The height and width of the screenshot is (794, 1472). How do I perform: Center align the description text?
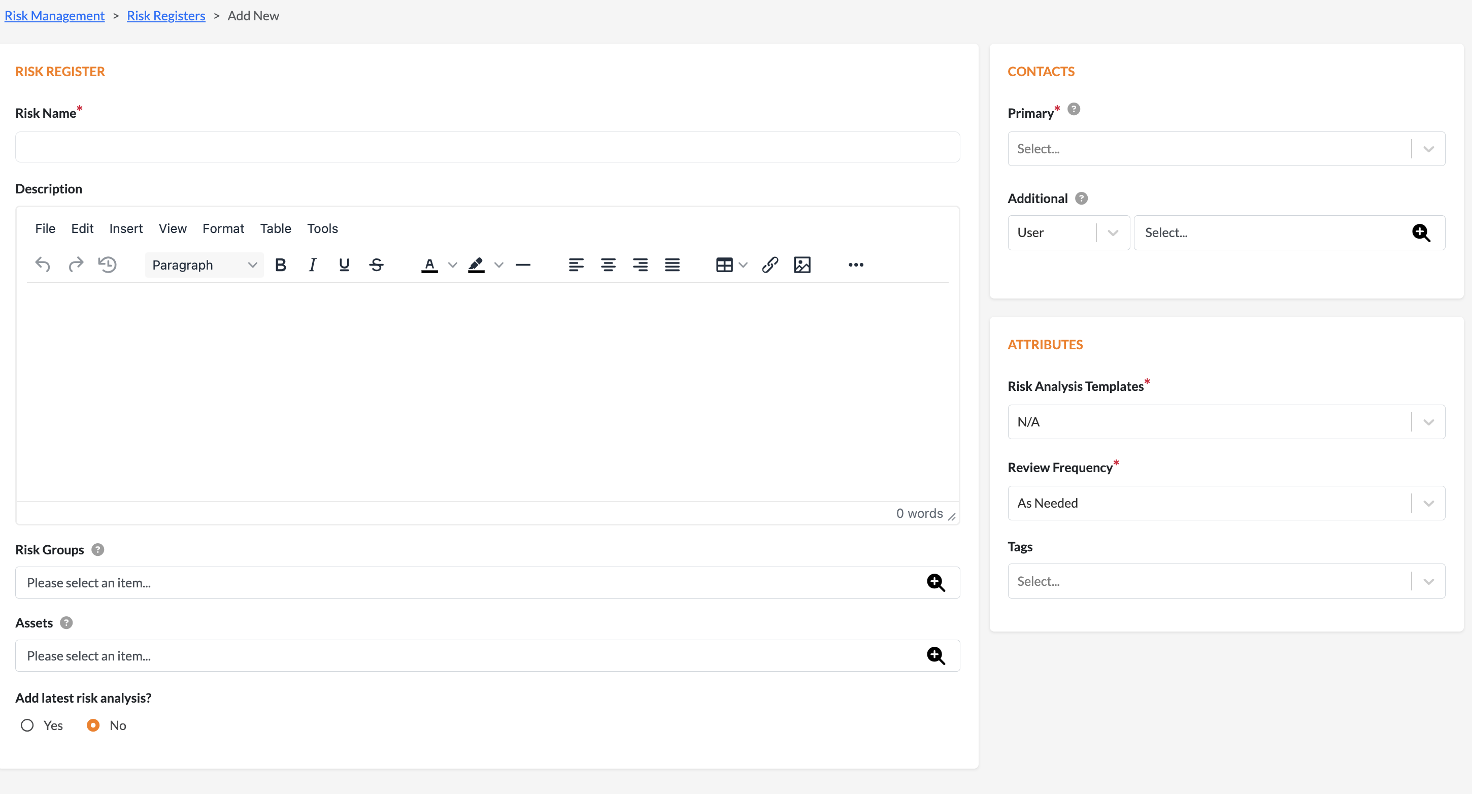[x=608, y=264]
